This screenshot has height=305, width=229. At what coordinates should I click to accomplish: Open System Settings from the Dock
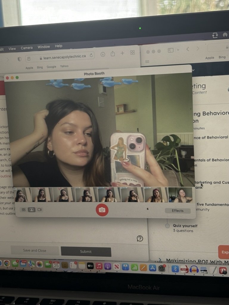coord(161,268)
